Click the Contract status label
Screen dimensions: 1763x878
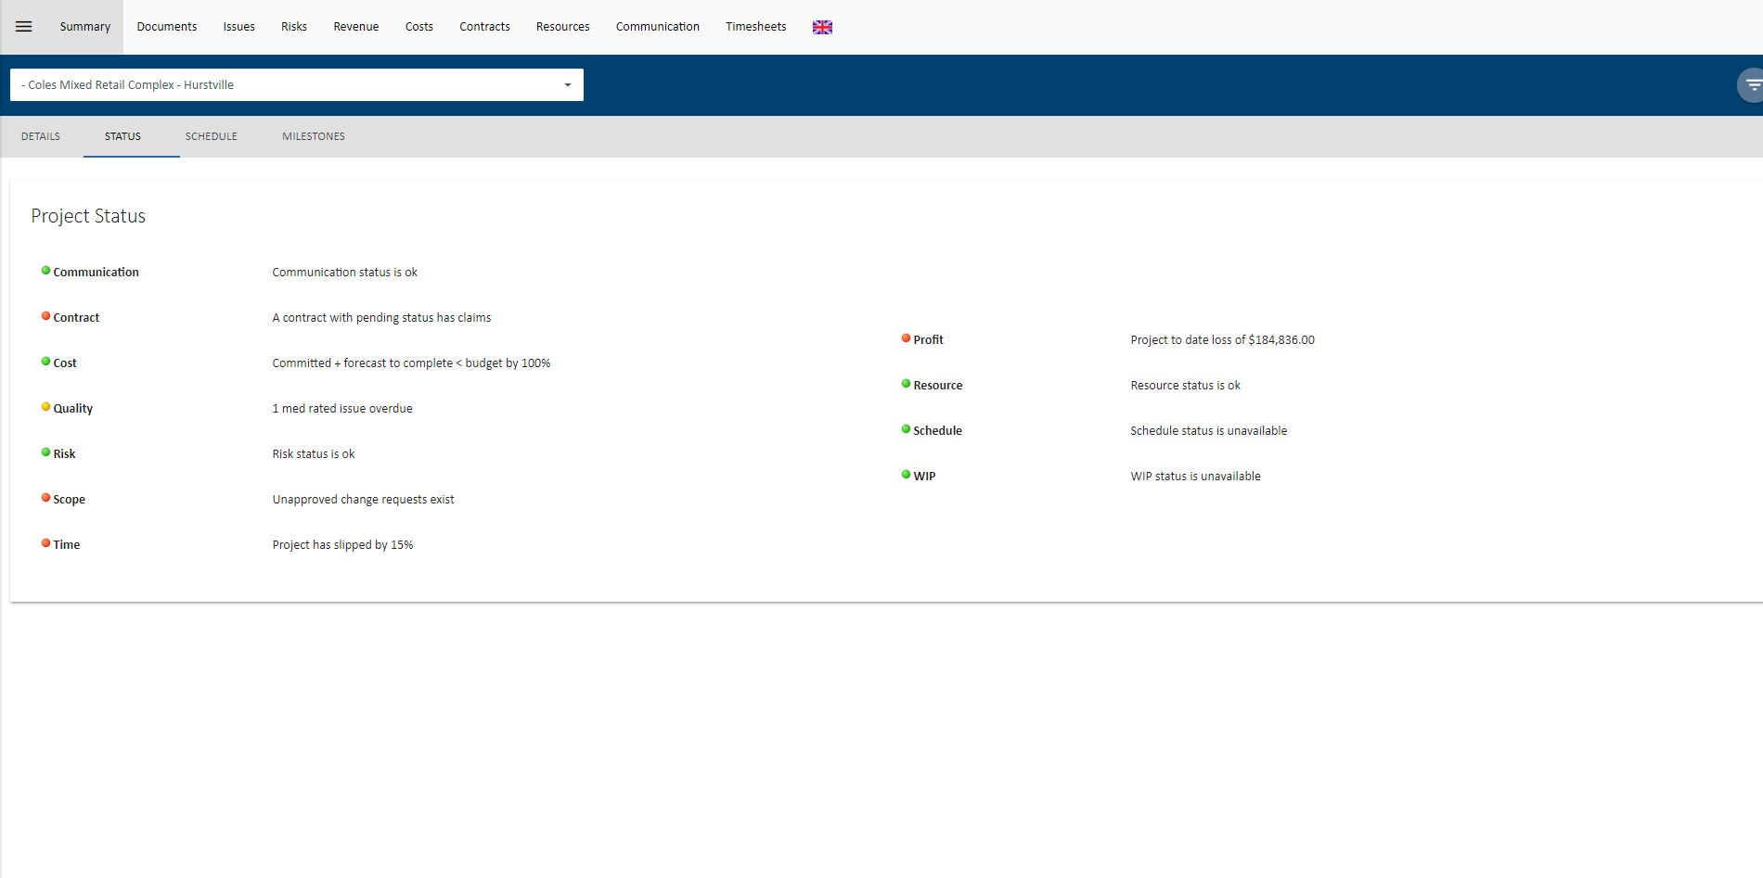[x=76, y=318]
